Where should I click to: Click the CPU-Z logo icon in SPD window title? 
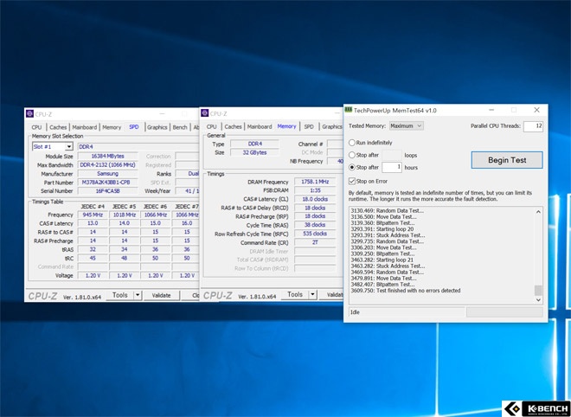pos(30,114)
